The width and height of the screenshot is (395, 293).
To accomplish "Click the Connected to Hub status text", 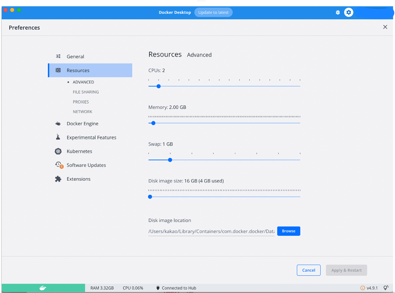I will pos(179,288).
